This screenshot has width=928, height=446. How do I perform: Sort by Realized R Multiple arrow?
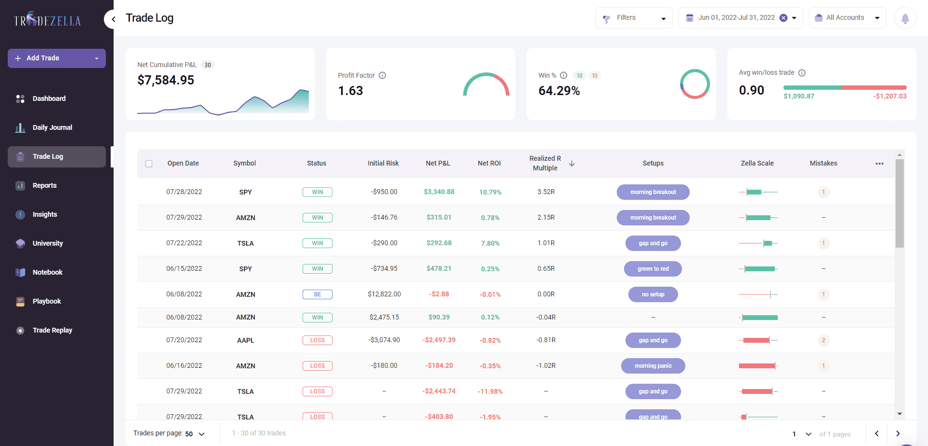click(572, 164)
